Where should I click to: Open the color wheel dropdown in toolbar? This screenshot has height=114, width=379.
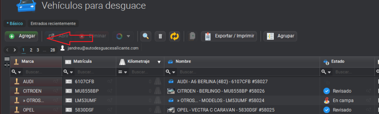click(x=123, y=36)
